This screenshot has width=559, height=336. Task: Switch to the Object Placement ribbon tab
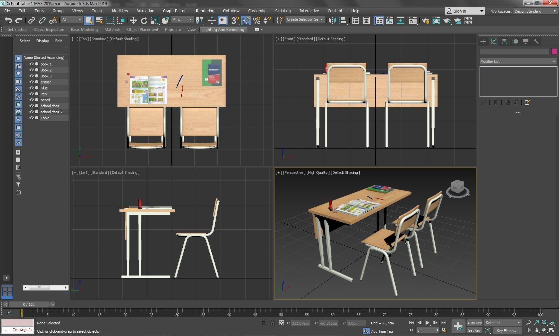point(143,30)
